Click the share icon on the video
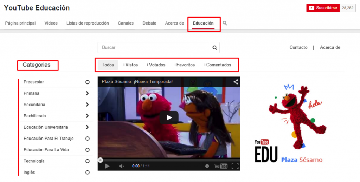 pyautogui.click(x=236, y=82)
